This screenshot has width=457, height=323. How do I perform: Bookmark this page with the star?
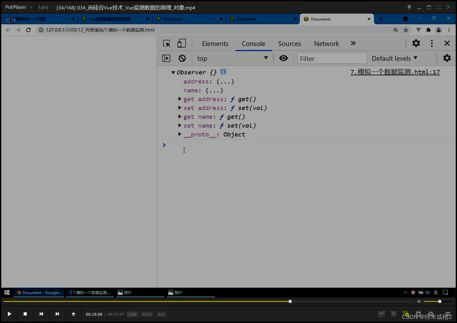pyautogui.click(x=406, y=30)
